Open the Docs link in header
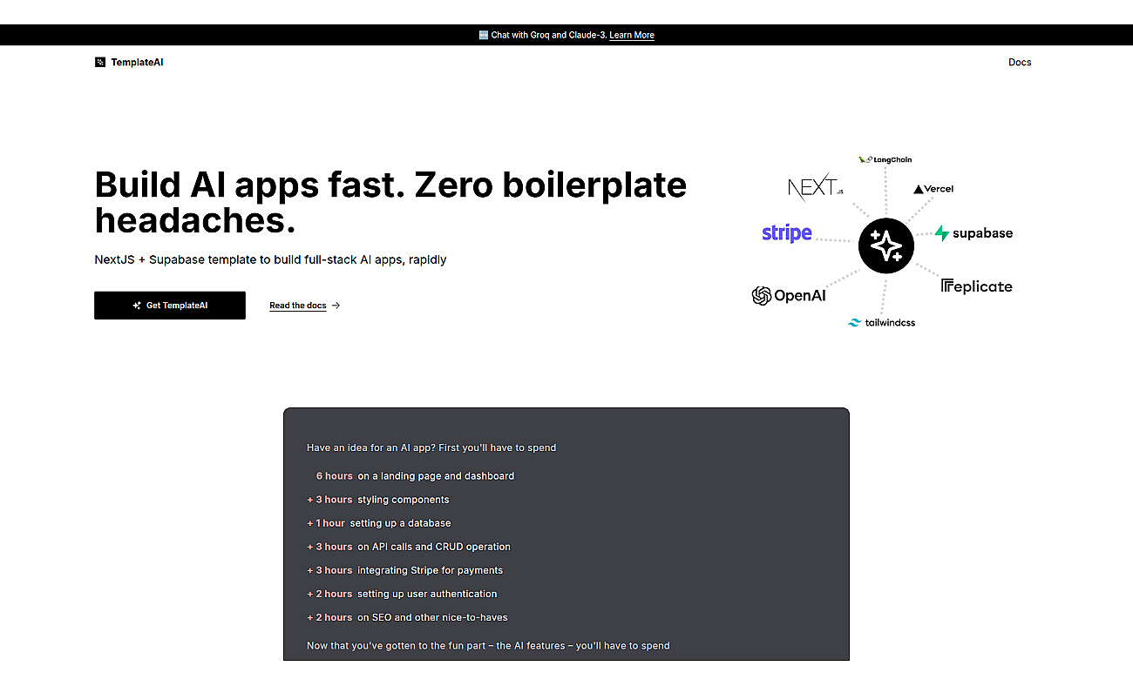Image resolution: width=1133 pixels, height=686 pixels. tap(1020, 62)
